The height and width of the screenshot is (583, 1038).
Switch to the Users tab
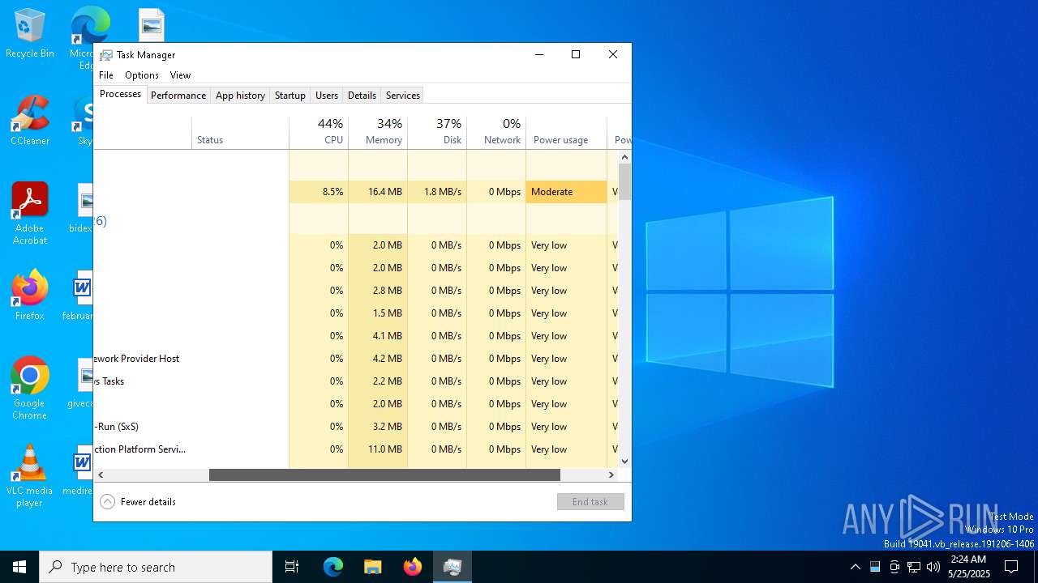327,96
